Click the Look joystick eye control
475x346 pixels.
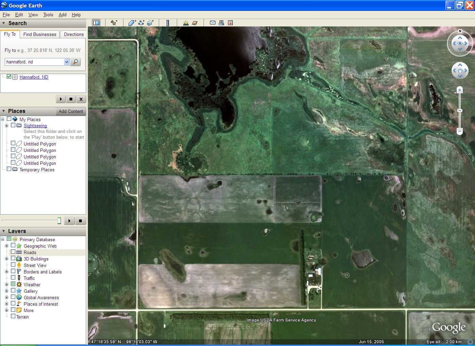click(460, 43)
